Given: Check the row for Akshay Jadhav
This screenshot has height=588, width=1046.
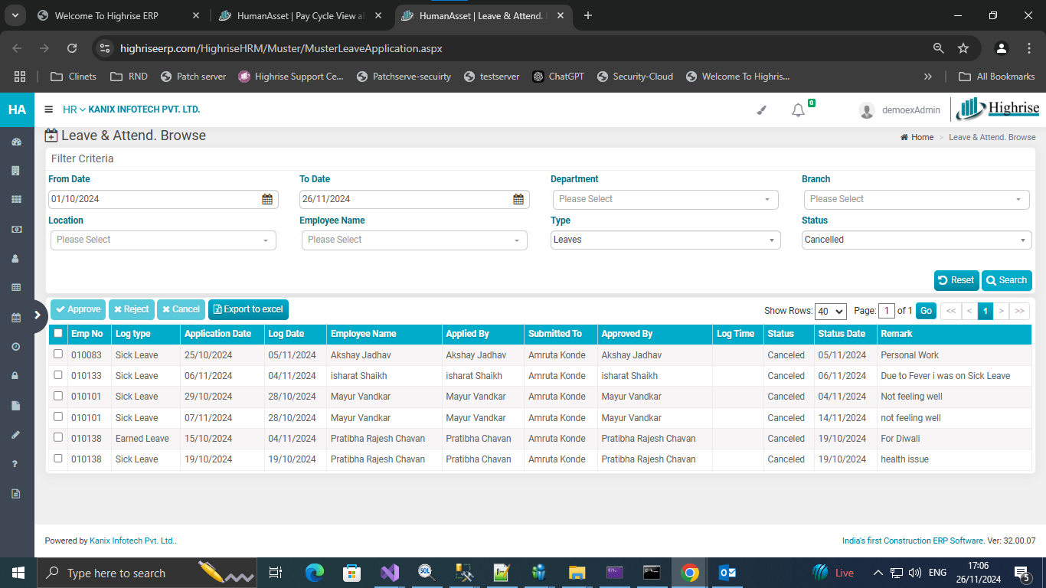Looking at the screenshot, I should pos(58,354).
